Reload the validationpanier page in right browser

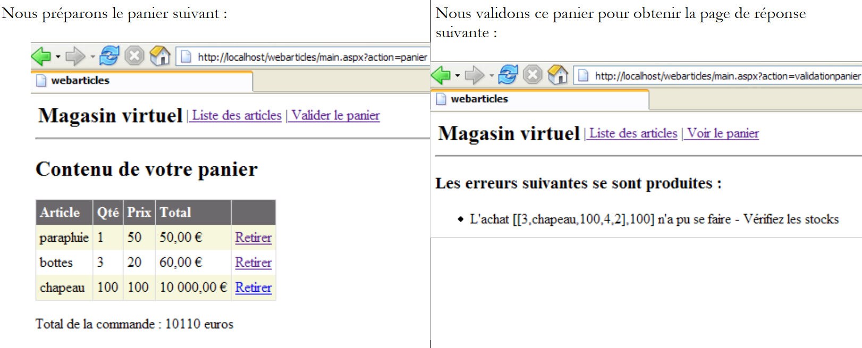pyautogui.click(x=508, y=74)
